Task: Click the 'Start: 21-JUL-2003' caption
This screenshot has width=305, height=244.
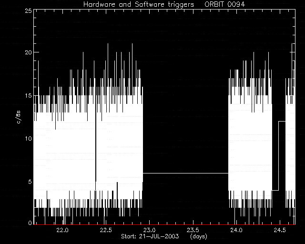Action: click(x=150, y=236)
